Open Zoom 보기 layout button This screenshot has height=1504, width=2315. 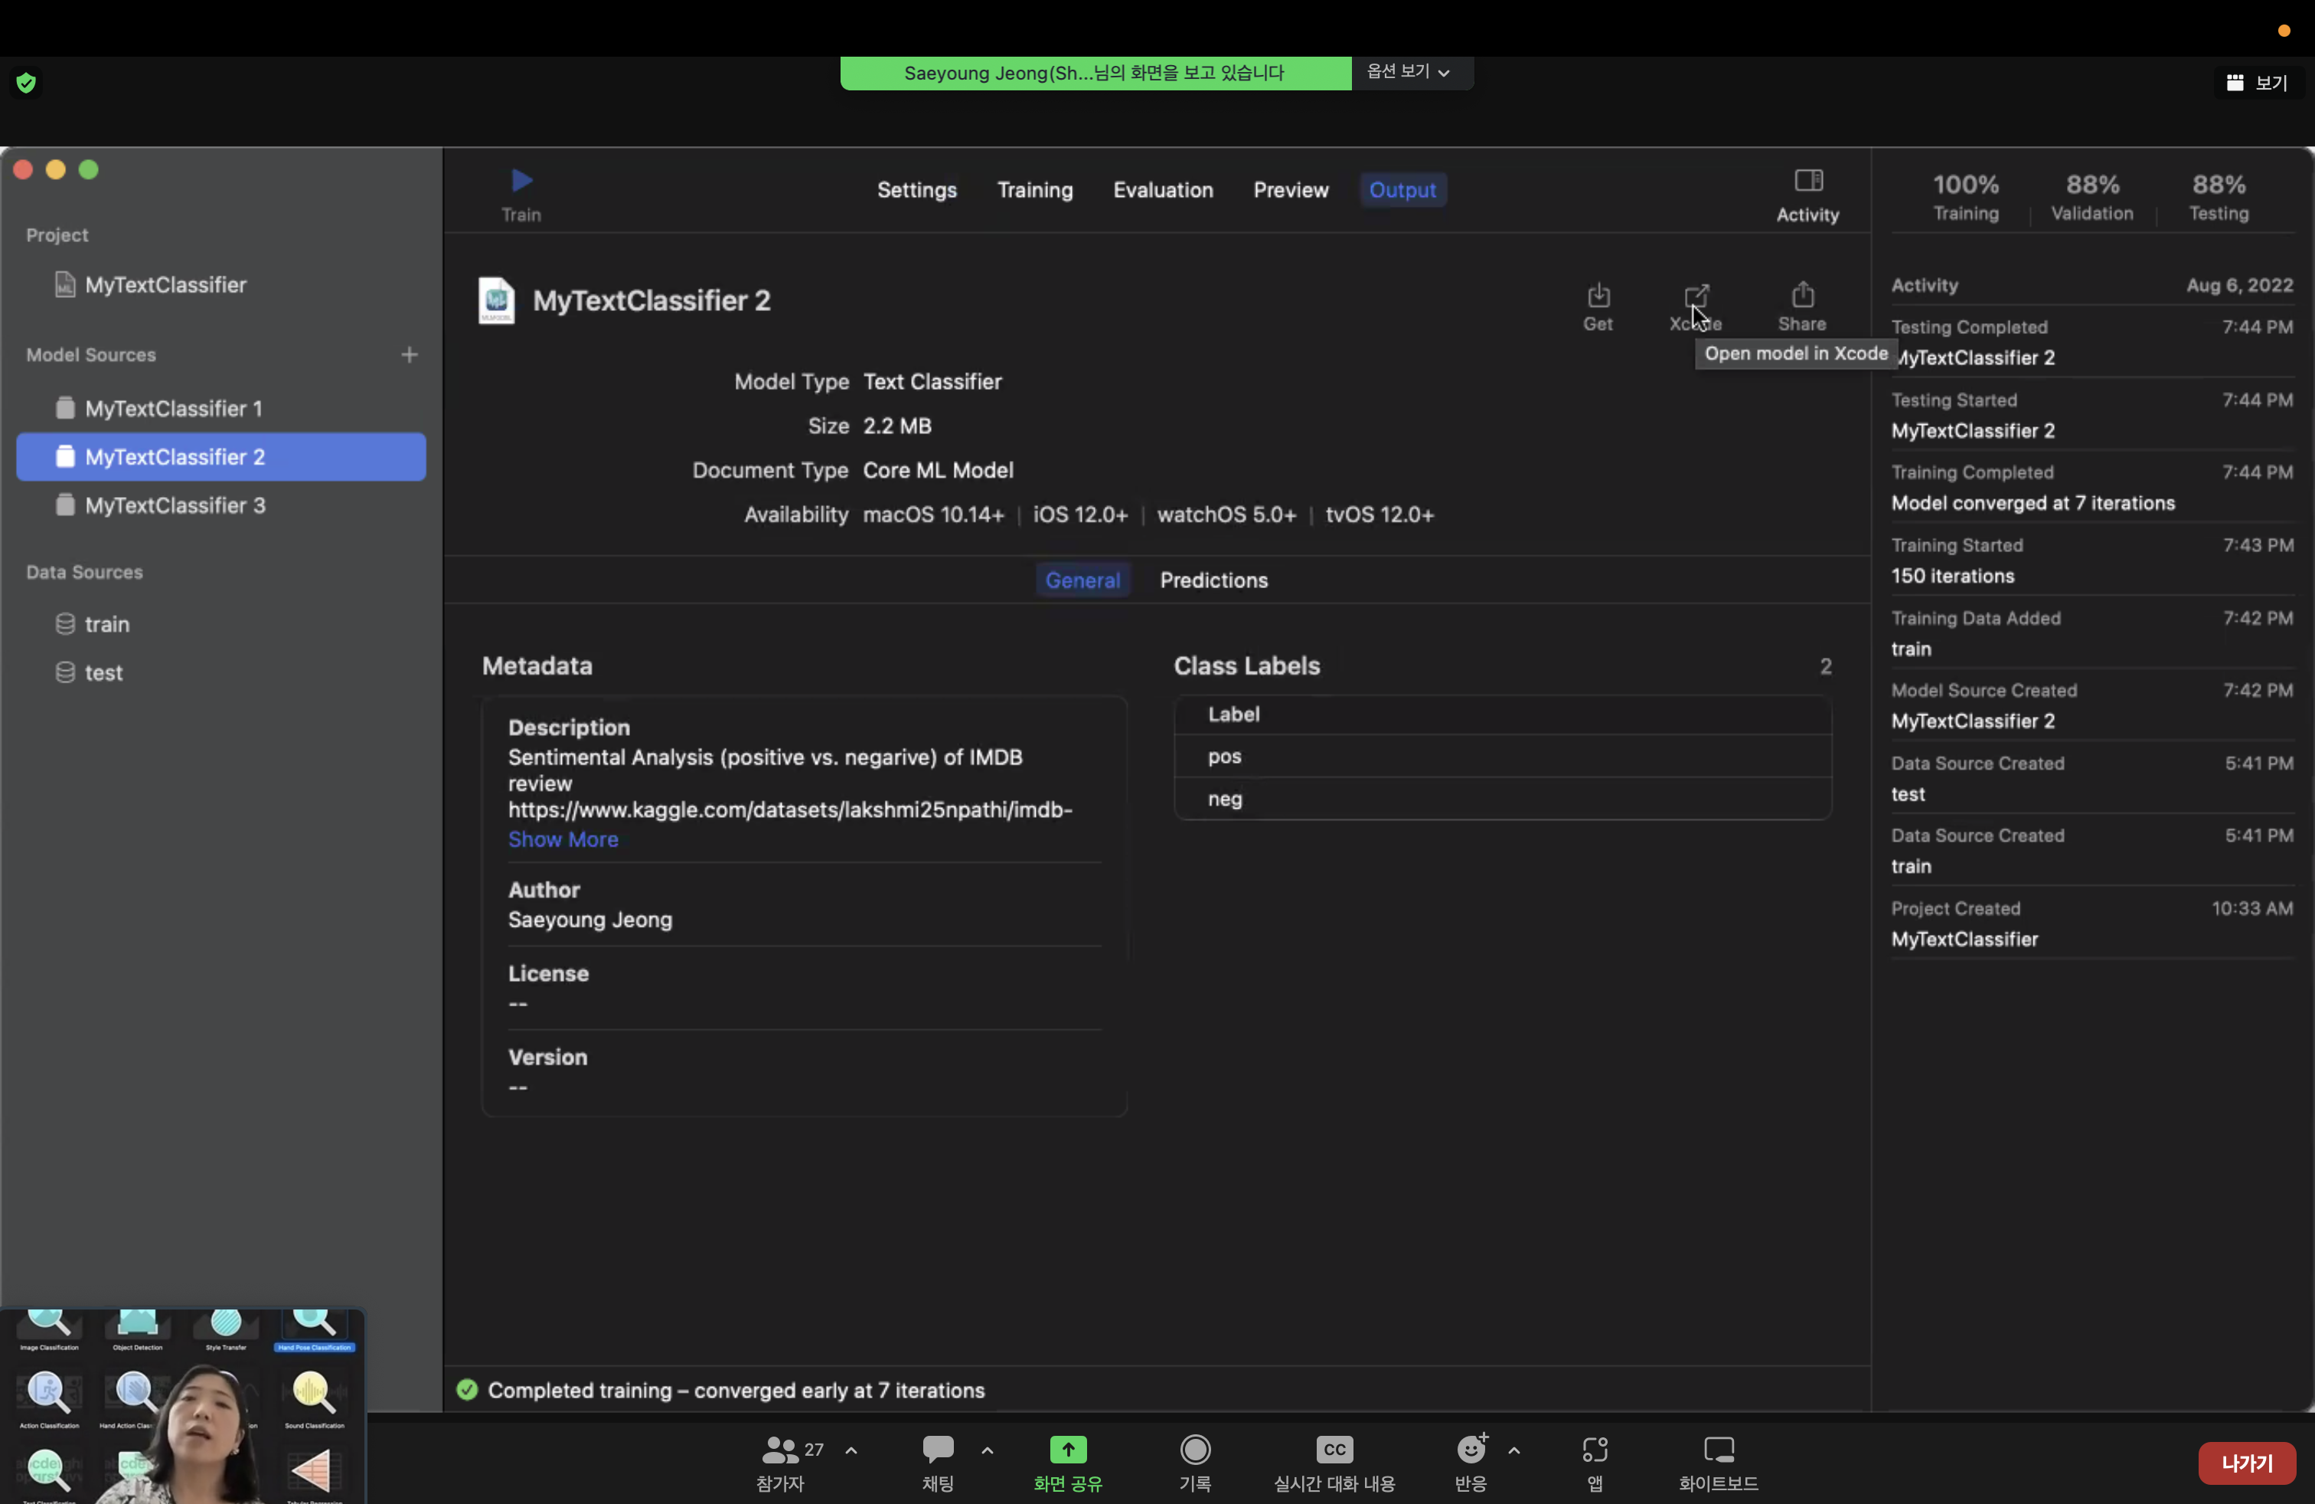click(x=2258, y=83)
